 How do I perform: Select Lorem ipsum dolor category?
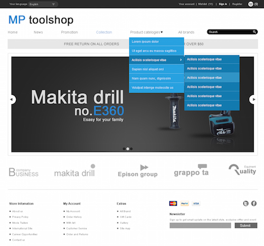tap(156, 42)
